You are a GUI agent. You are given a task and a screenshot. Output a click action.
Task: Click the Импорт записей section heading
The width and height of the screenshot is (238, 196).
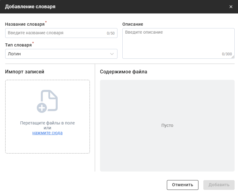click(25, 72)
